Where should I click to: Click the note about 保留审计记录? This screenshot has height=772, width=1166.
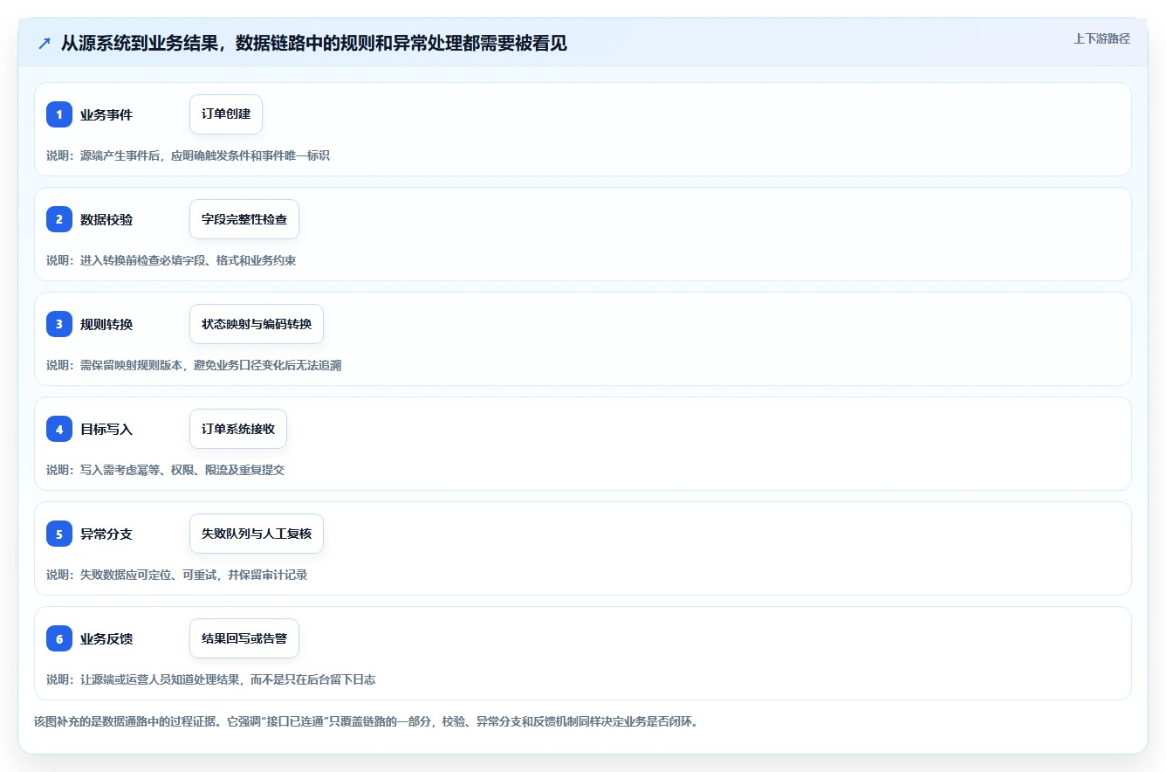176,575
